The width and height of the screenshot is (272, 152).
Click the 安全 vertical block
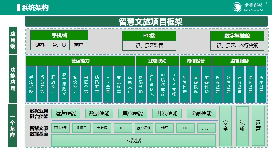coord(225,126)
